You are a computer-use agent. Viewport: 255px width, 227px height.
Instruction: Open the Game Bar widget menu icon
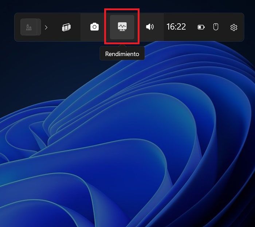pos(66,27)
